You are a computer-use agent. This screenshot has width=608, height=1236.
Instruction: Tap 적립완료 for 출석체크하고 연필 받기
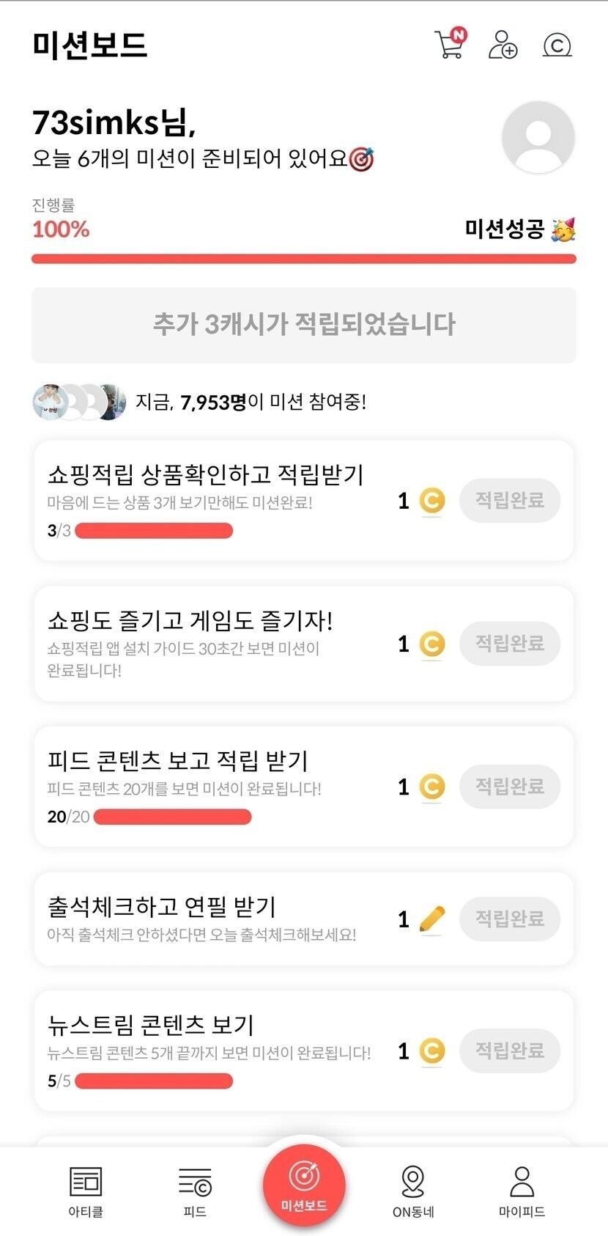coord(509,919)
